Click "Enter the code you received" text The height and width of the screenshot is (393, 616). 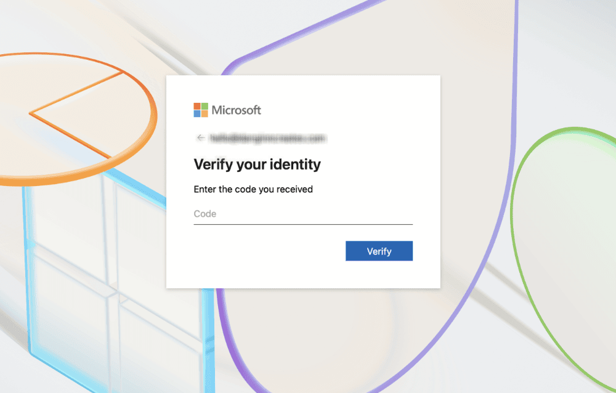click(253, 189)
